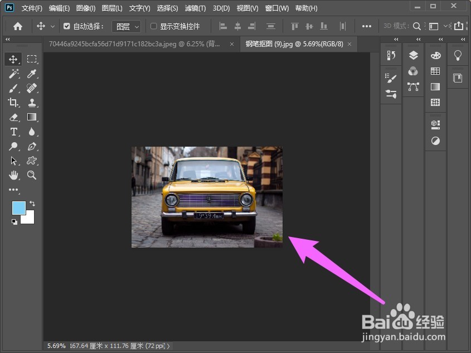Viewport: 471px width, 353px height.
Task: Select the Gradient tool
Action: click(32, 117)
